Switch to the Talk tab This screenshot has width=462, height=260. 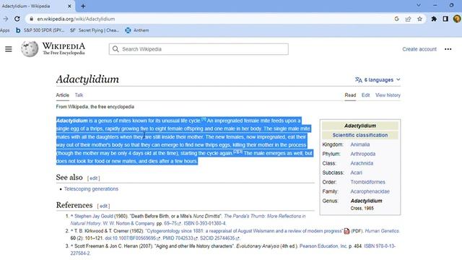[x=79, y=95]
